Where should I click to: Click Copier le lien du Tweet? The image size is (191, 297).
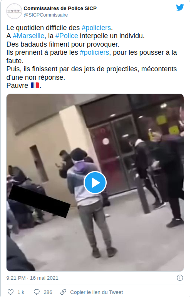pyautogui.click(x=97, y=292)
